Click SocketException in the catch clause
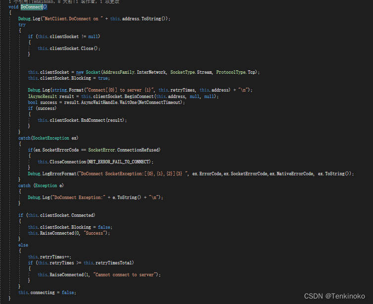The width and height of the screenshot is (373, 304). [50, 138]
